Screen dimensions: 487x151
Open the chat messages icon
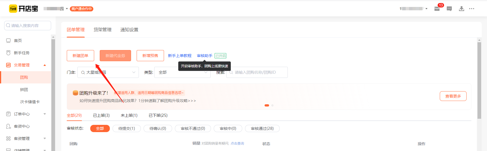pos(449,9)
